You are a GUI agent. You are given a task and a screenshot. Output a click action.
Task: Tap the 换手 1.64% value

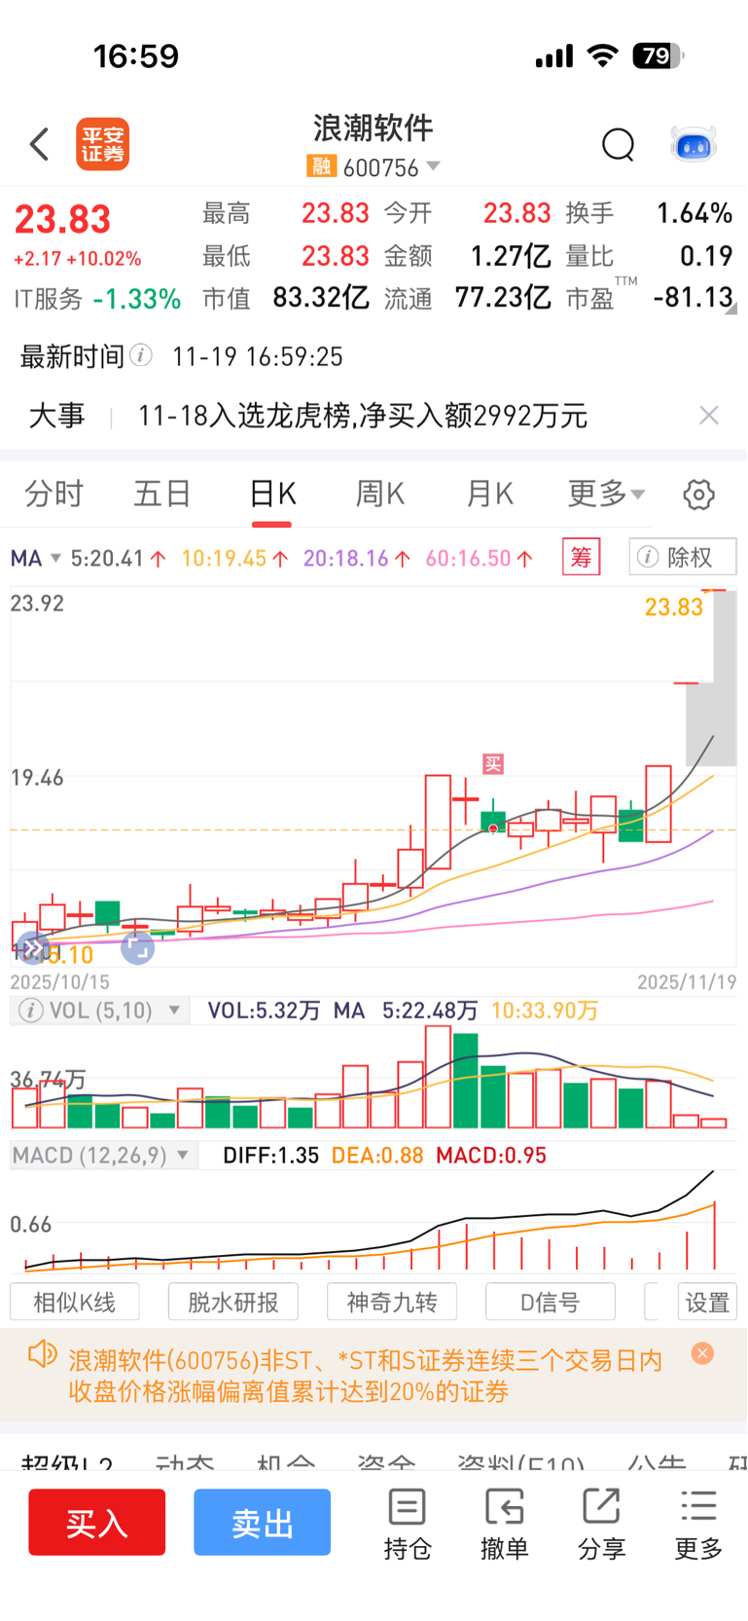(x=695, y=213)
